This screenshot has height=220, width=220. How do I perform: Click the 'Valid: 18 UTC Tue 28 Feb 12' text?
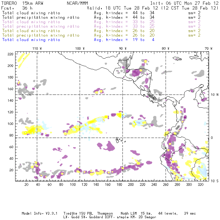[122, 8]
